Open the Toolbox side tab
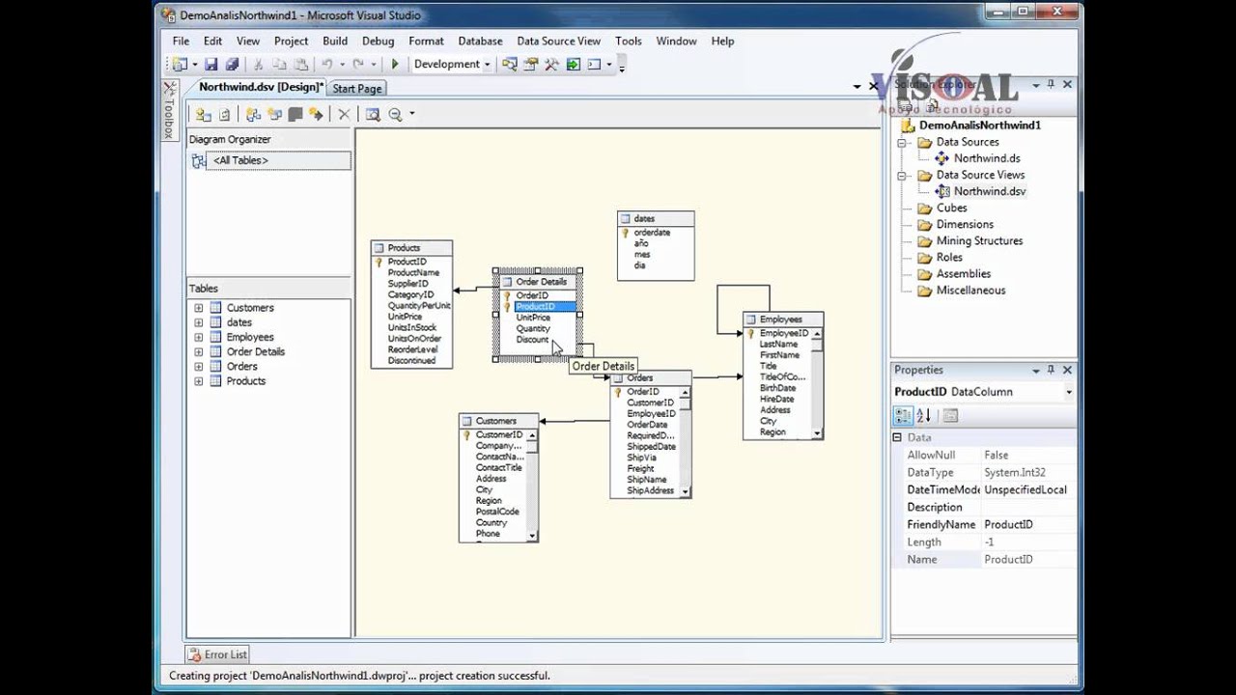 [x=168, y=111]
